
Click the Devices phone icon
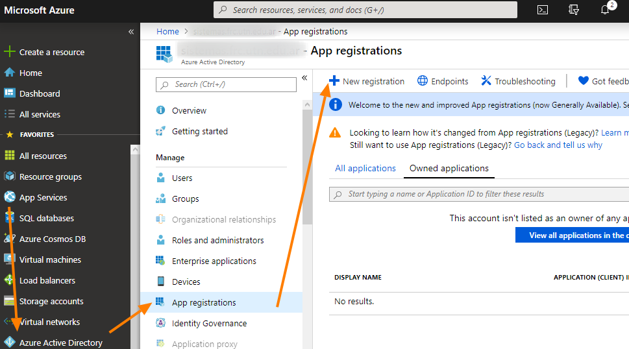pyautogui.click(x=160, y=282)
